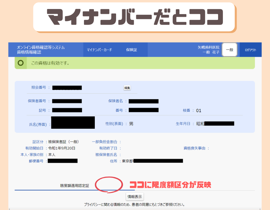Click the 枝番 value 01
Screen dimensions: 270x210
pos(199,110)
